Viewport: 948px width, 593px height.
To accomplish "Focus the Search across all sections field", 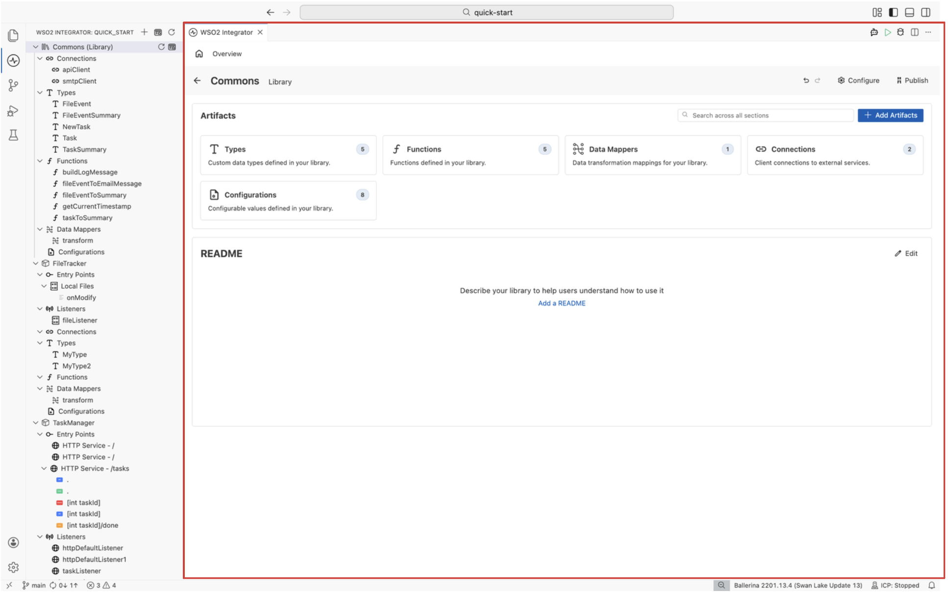I will tap(766, 115).
